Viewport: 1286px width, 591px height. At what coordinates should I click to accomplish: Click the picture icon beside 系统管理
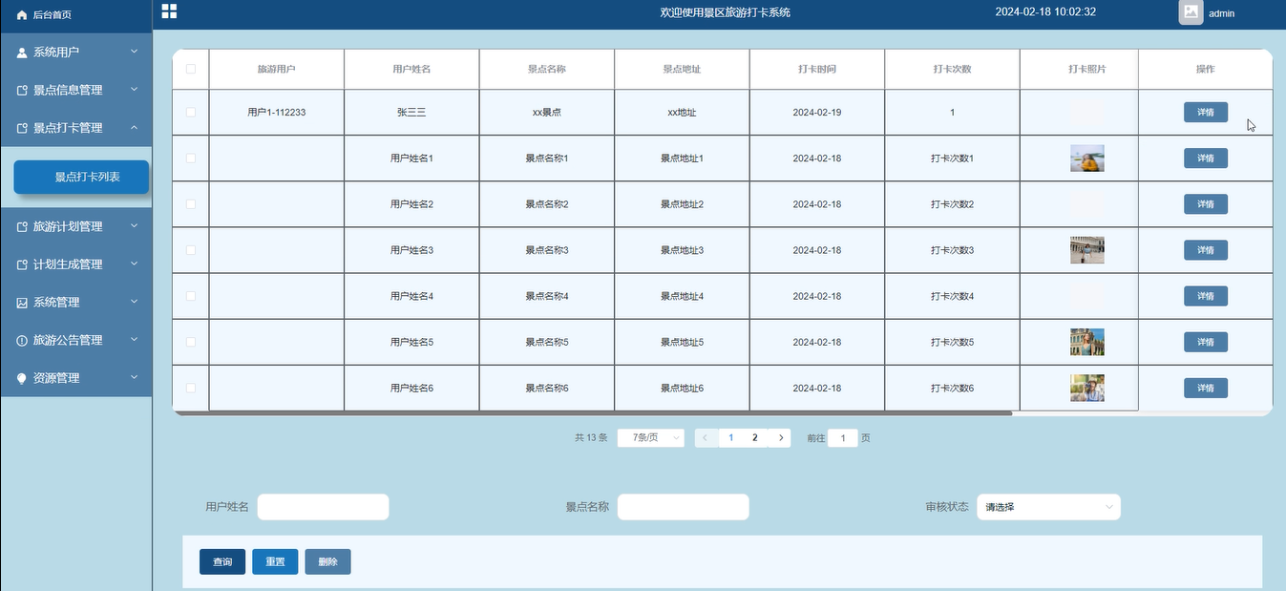(22, 303)
